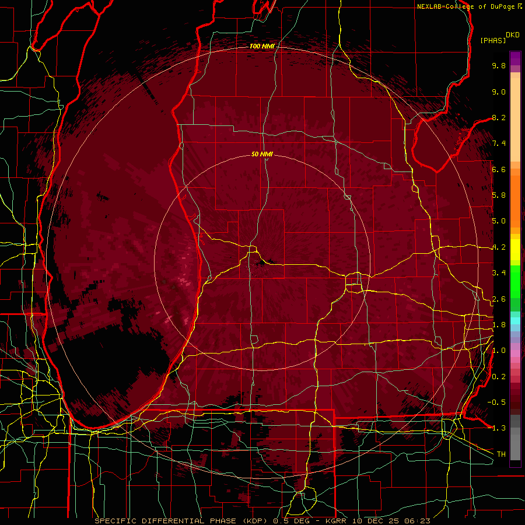Click the 5.0 value on the color scale
This screenshot has width=525, height=525.
pos(499,221)
